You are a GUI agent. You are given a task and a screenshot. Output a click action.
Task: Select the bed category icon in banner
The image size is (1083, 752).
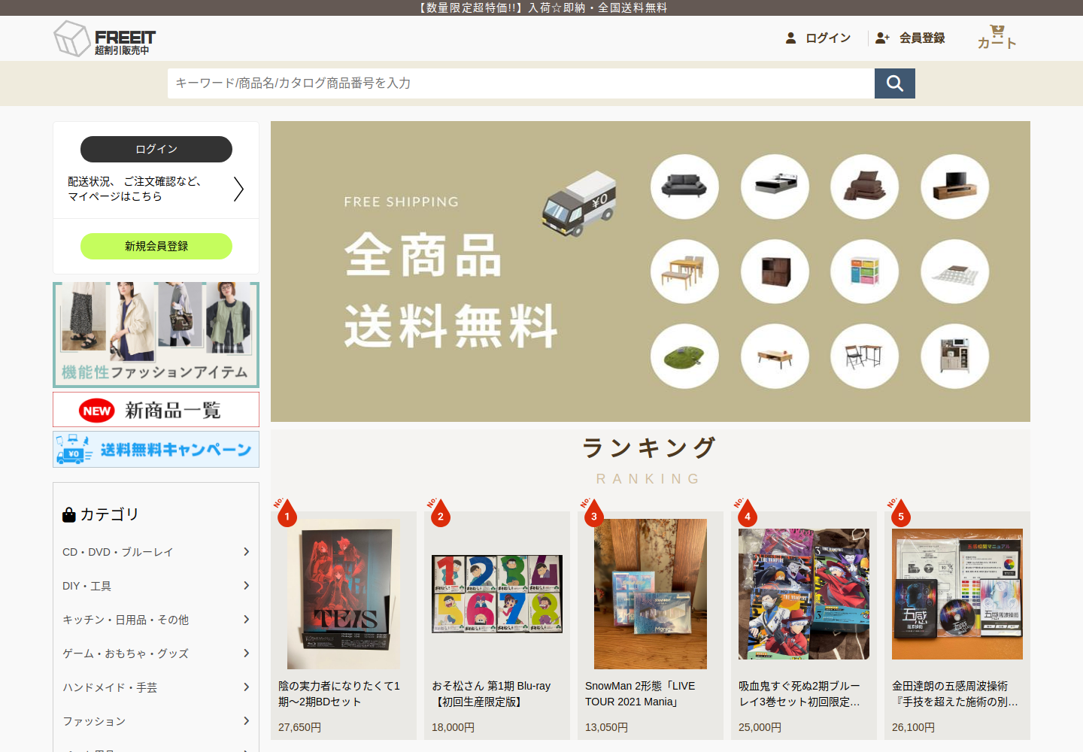(775, 186)
